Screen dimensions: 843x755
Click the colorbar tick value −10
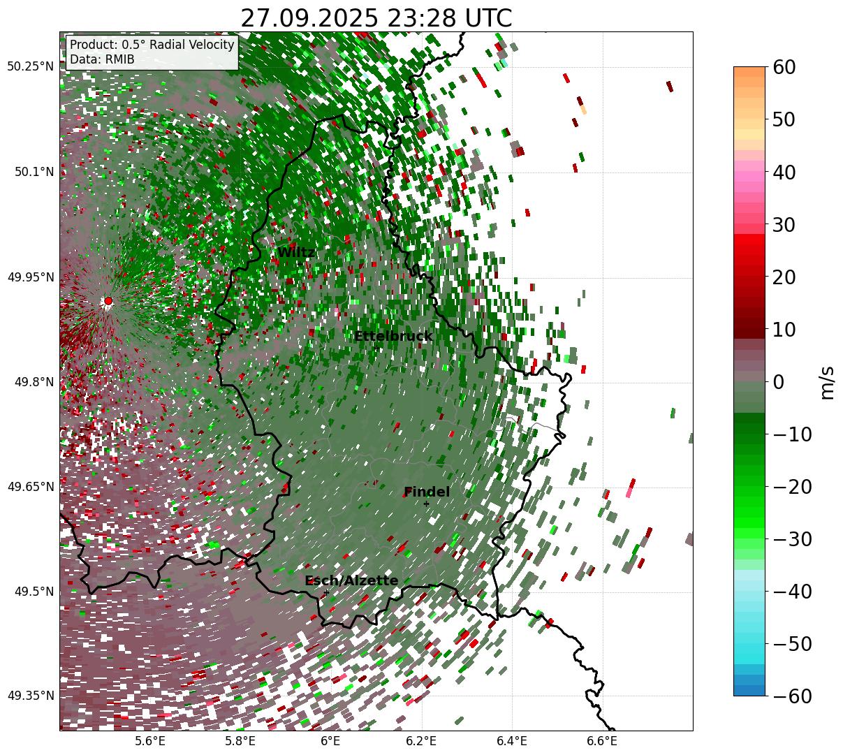coord(792,434)
